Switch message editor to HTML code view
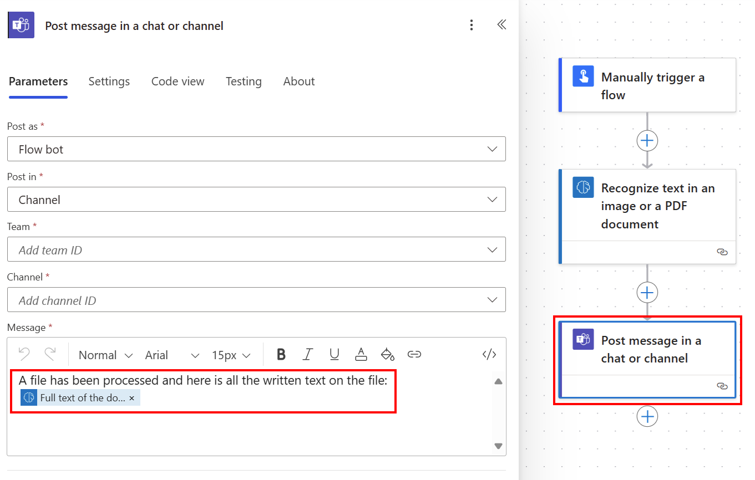 [489, 354]
